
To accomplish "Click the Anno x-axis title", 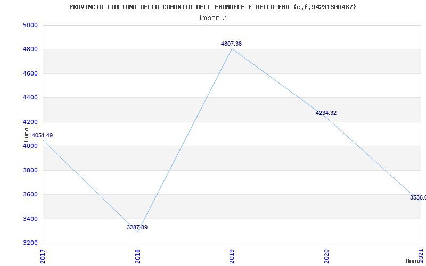I will coord(413,261).
